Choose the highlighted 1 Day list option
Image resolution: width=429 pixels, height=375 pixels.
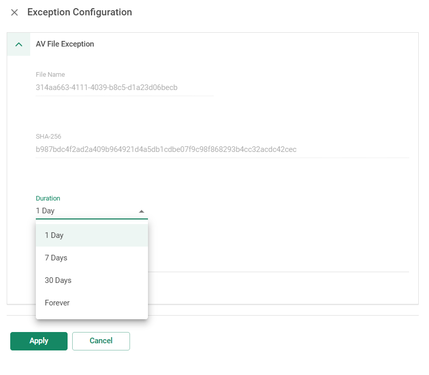(92, 235)
